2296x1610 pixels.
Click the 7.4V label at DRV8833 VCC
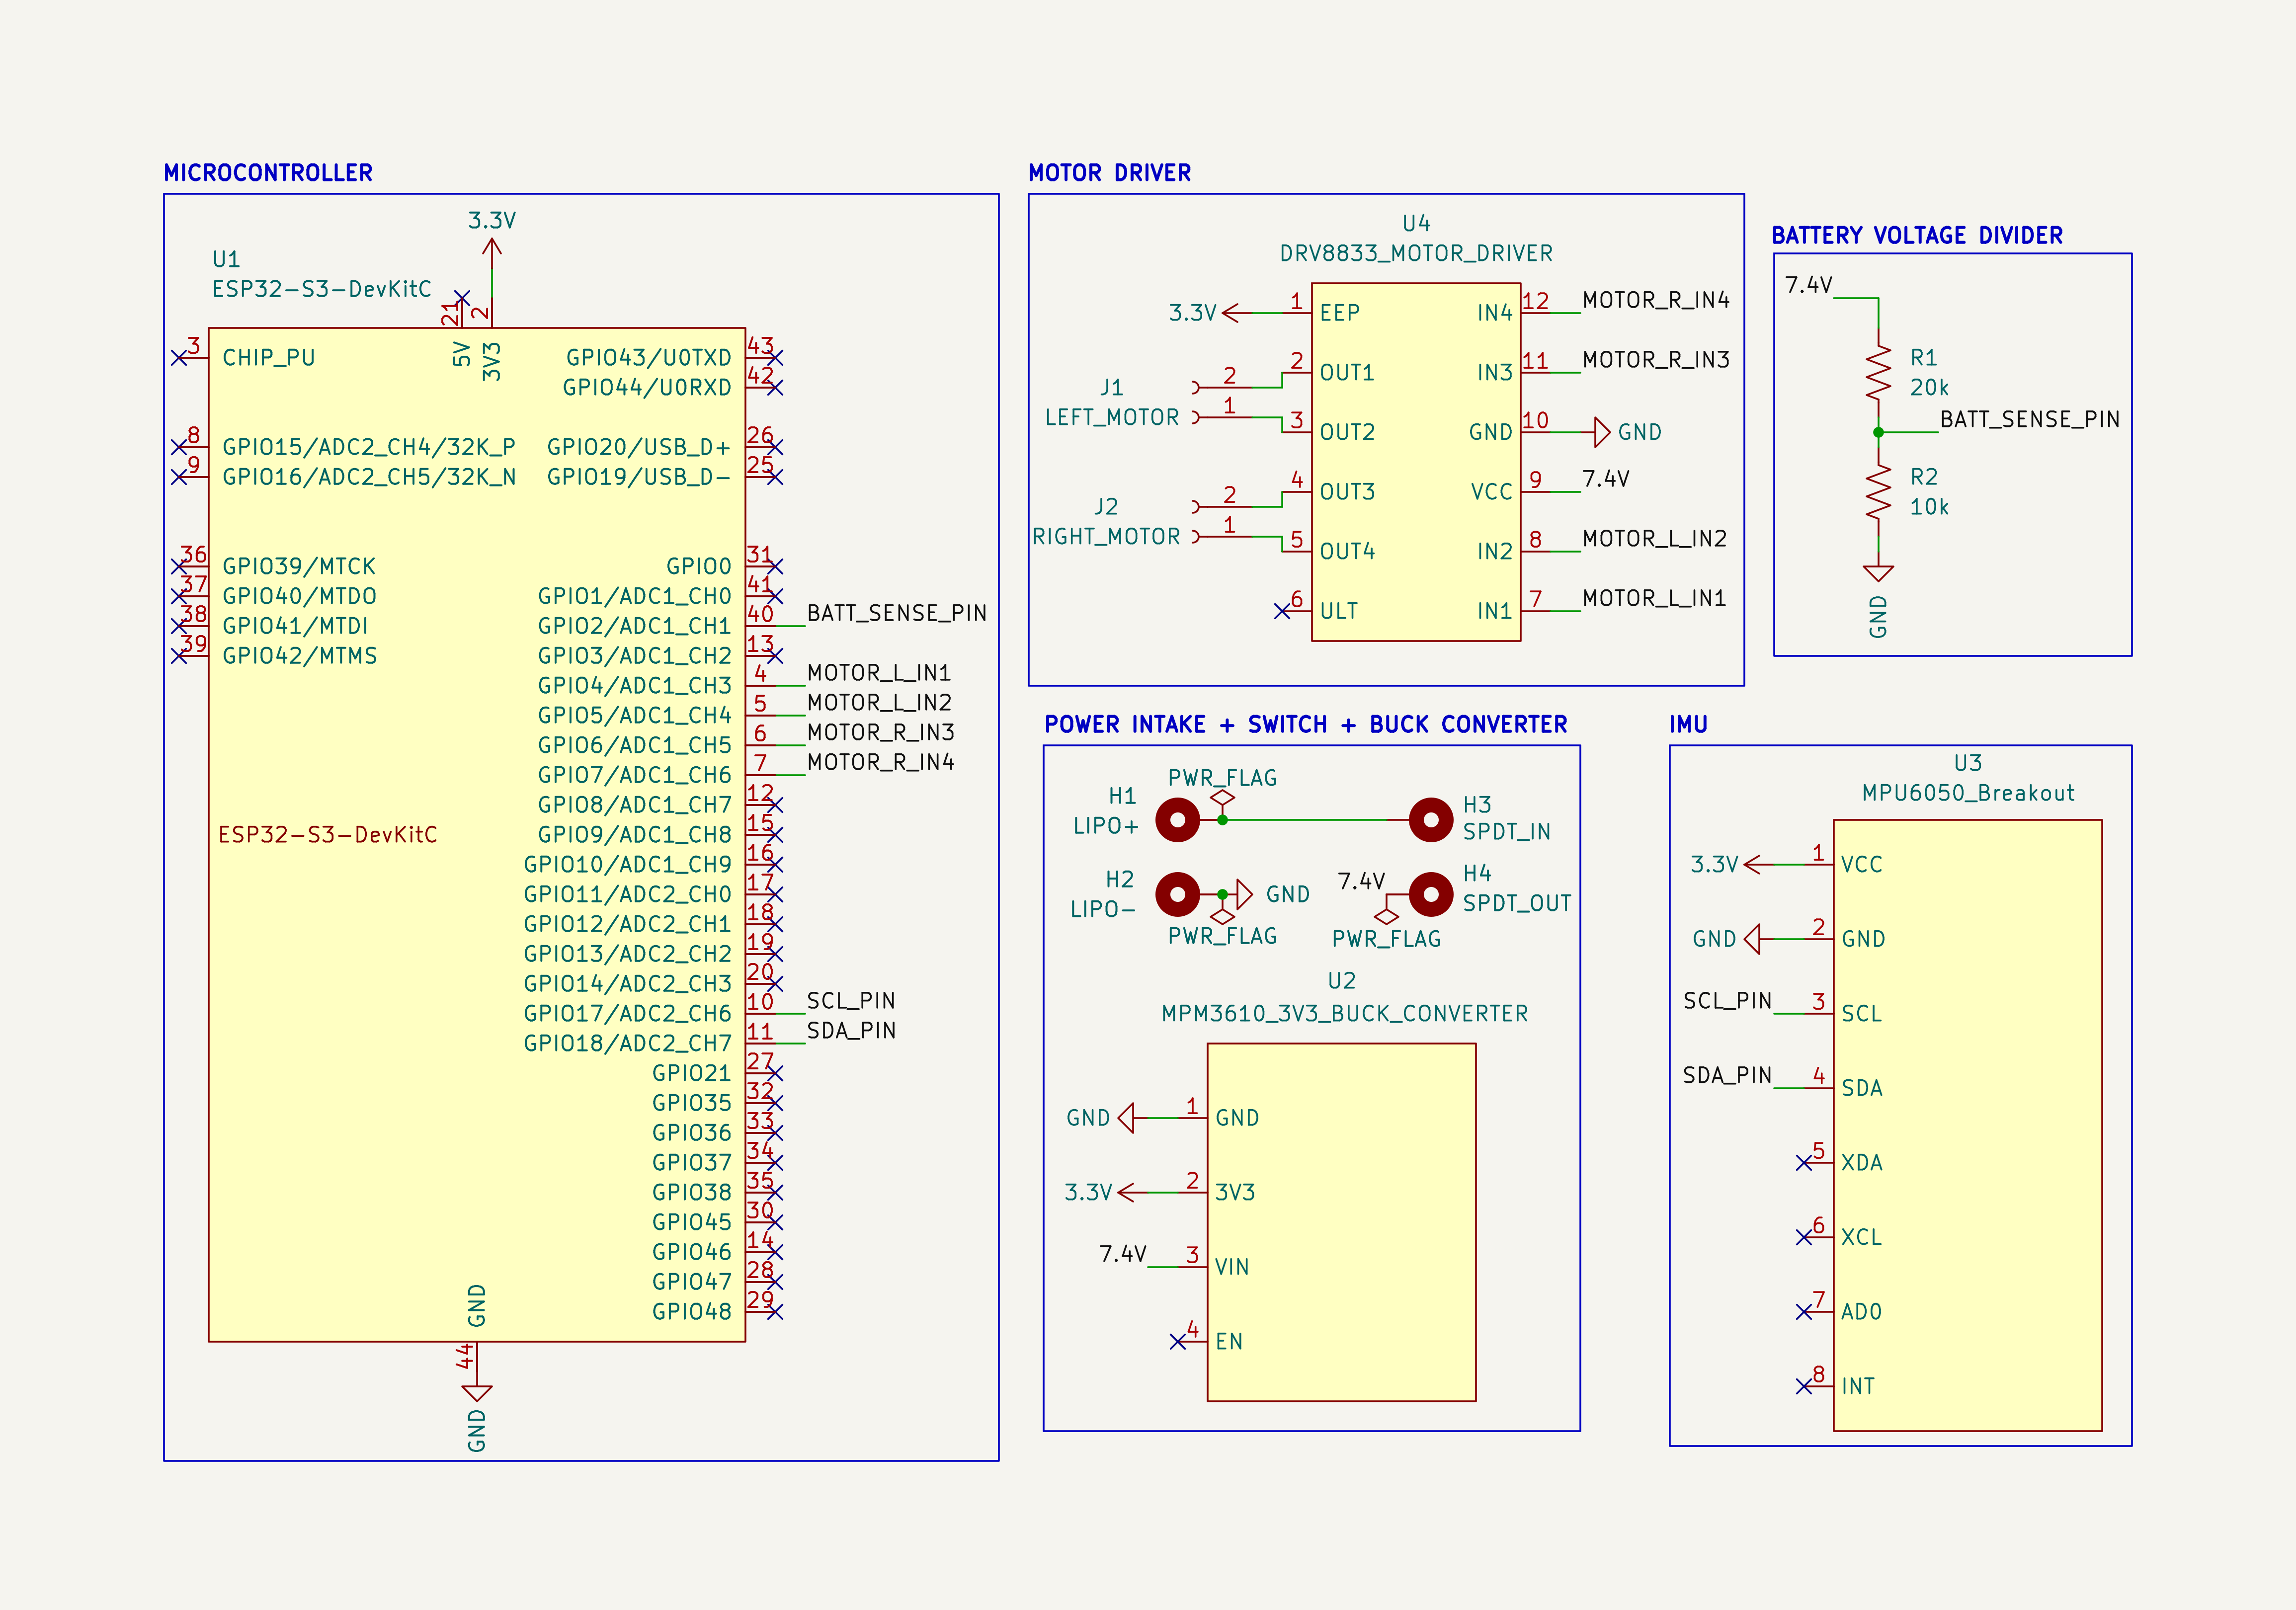[x=1605, y=479]
